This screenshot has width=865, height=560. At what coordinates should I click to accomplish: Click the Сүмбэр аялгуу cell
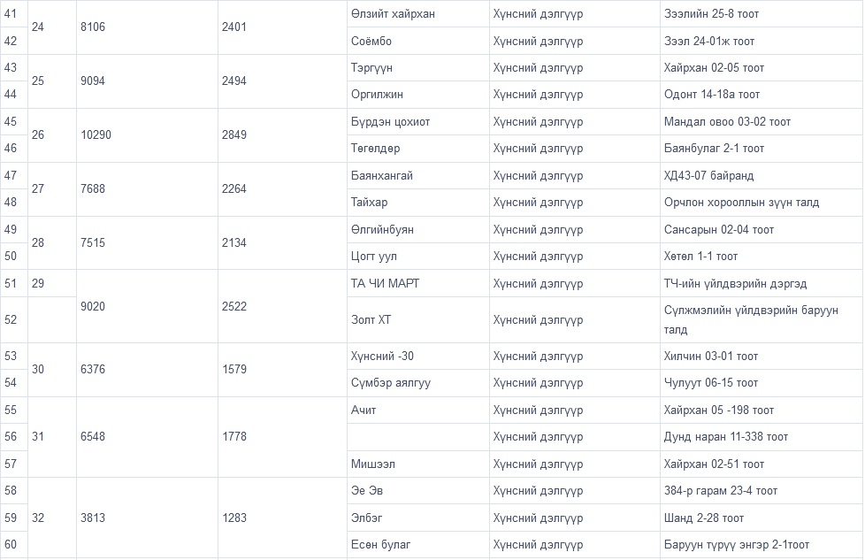[x=391, y=383]
